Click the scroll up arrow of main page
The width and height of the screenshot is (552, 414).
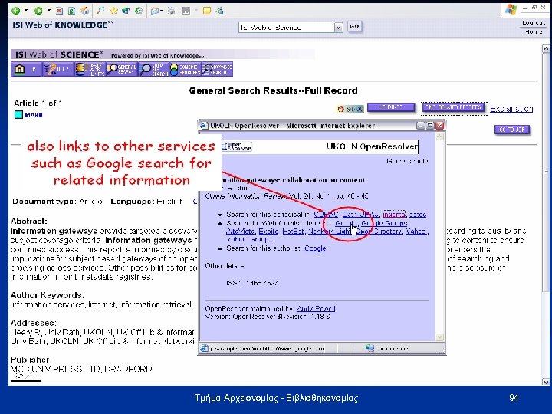pyautogui.click(x=546, y=49)
